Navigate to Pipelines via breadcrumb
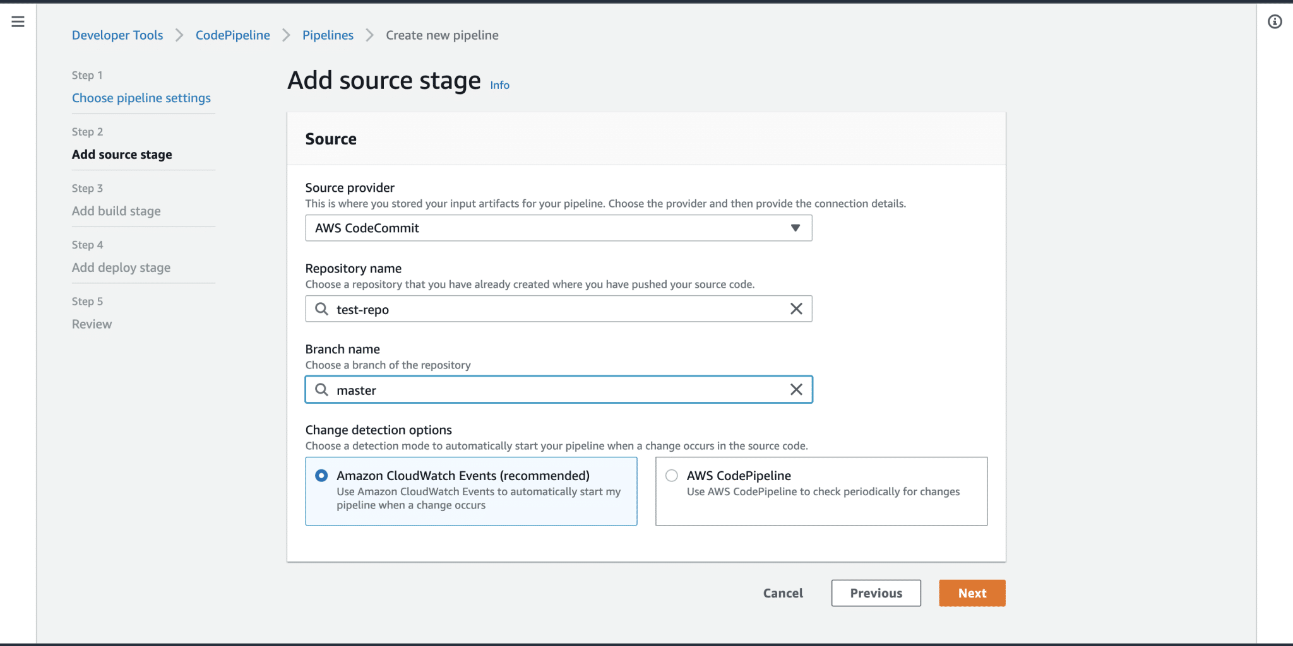The image size is (1293, 646). pos(328,35)
